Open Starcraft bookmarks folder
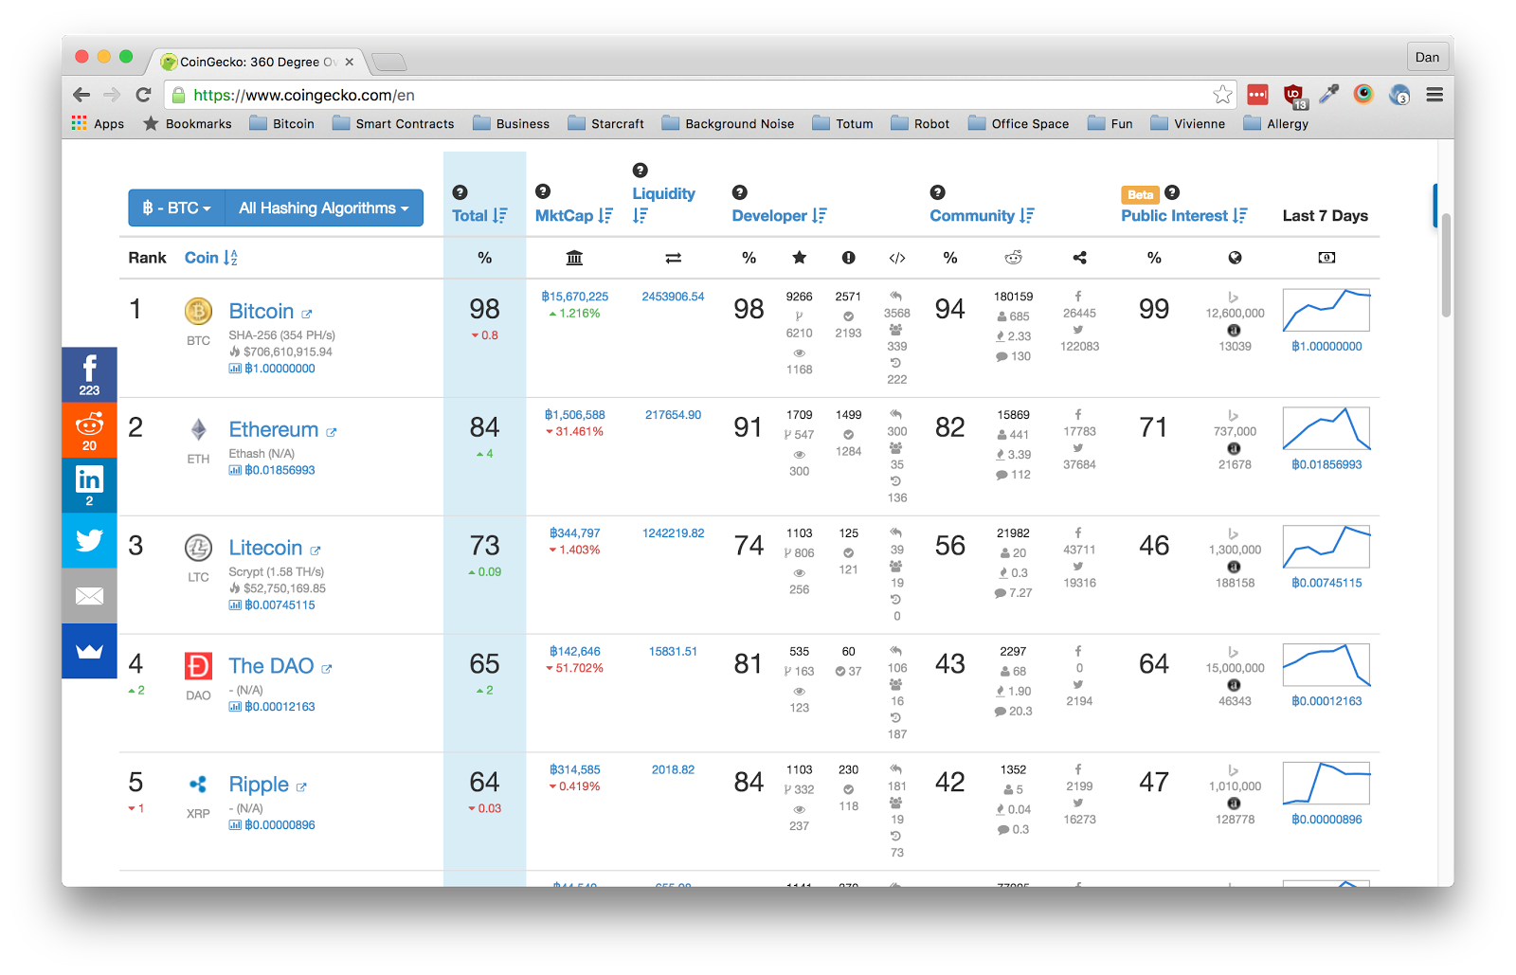Viewport: 1516px width, 975px height. click(606, 123)
